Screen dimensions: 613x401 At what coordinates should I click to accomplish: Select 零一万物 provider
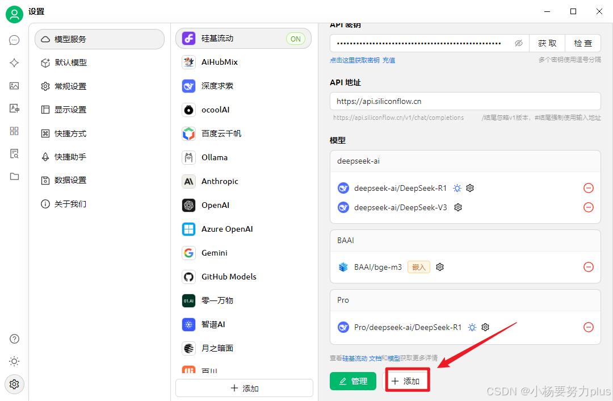point(243,301)
